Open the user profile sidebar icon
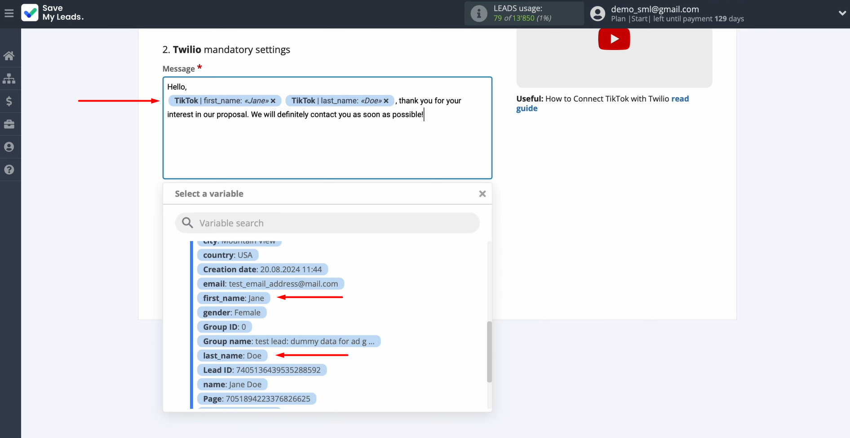The width and height of the screenshot is (850, 438). click(9, 147)
